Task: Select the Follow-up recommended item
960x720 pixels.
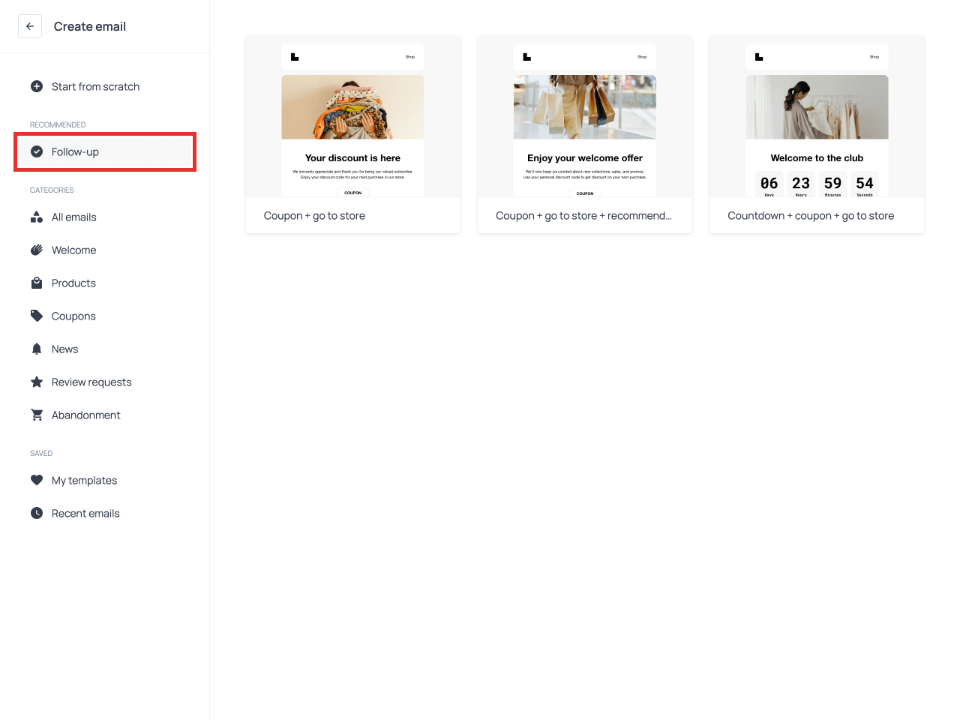Action: [75, 152]
